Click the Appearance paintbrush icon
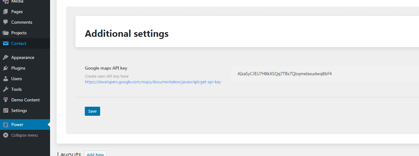 point(5,58)
